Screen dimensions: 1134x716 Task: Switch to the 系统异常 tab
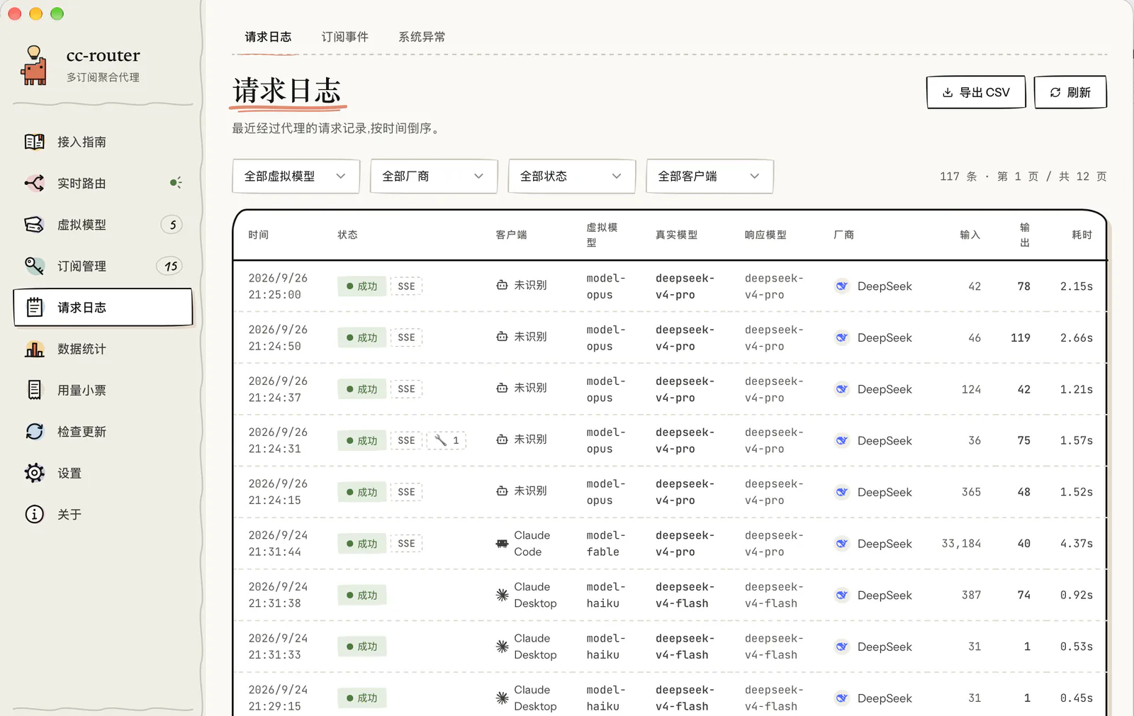click(x=422, y=37)
